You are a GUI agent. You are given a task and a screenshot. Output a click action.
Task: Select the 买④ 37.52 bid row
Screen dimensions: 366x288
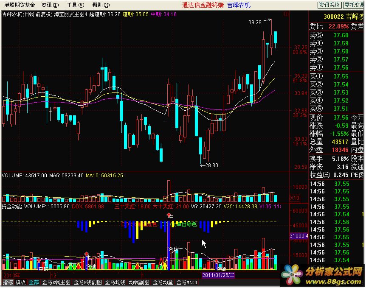point(336,101)
